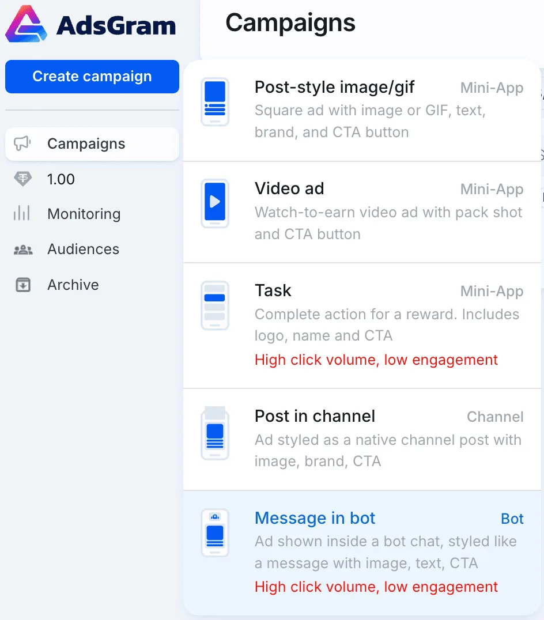Click 'Watch-to-earn video ad' description
544x620 pixels.
coord(388,223)
